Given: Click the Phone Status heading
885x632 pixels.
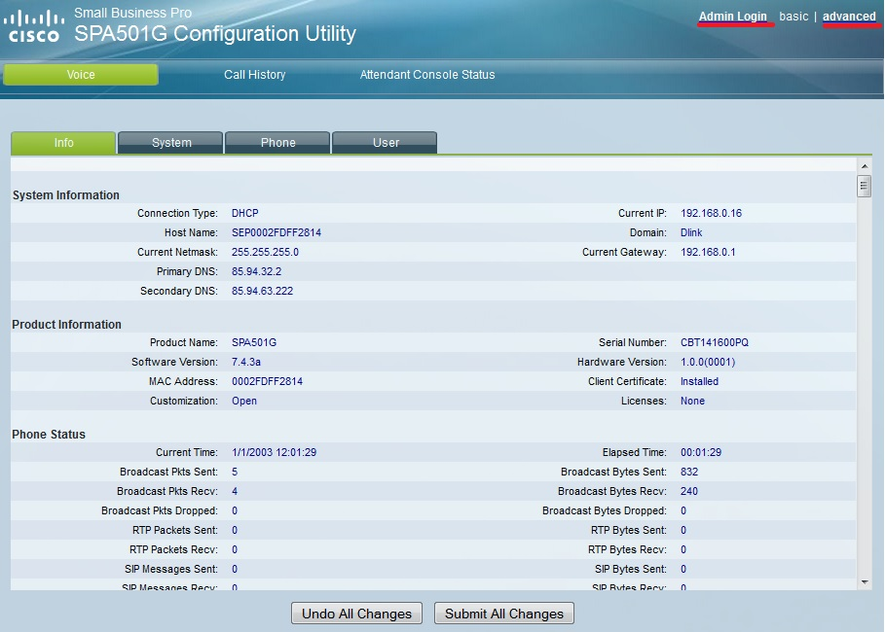Looking at the screenshot, I should [x=49, y=434].
